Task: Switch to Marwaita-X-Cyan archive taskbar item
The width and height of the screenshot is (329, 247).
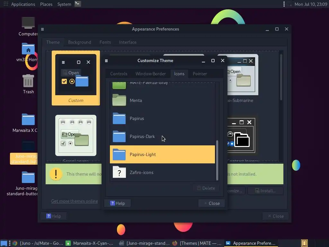Action: (x=90, y=243)
